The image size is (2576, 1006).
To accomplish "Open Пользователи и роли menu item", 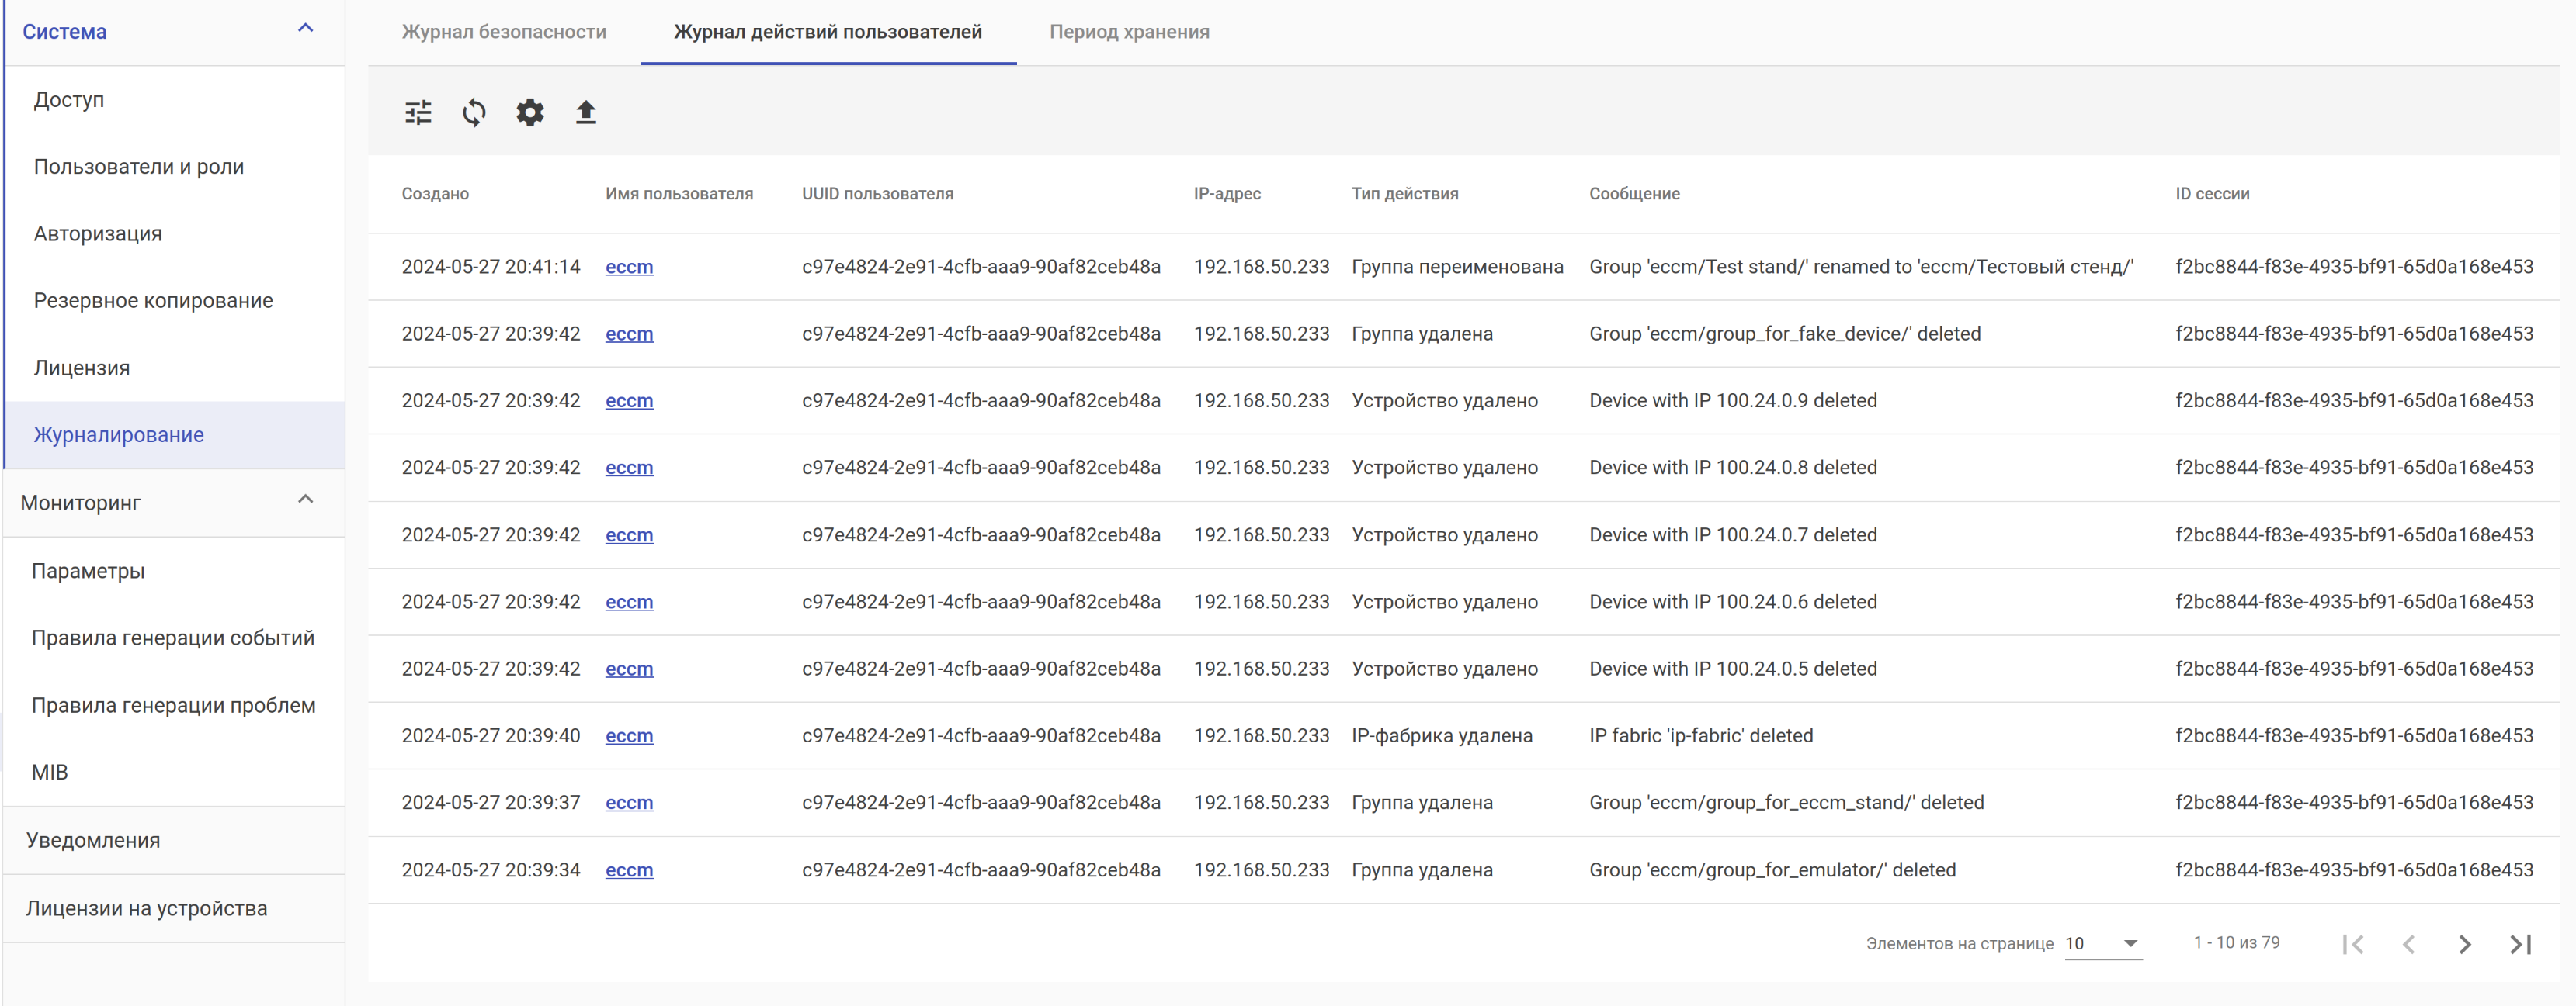I will [x=139, y=167].
